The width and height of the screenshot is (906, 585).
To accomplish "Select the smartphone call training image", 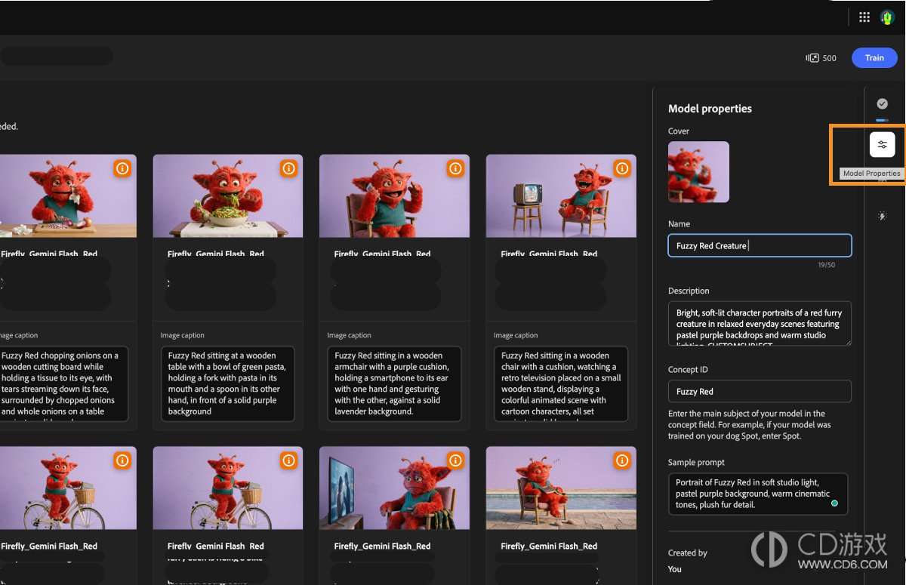I will coord(394,196).
